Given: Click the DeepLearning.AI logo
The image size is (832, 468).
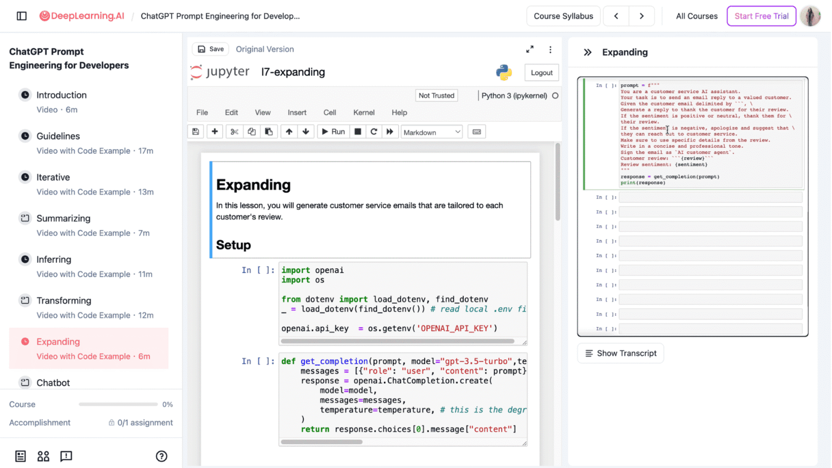Looking at the screenshot, I should [x=82, y=16].
